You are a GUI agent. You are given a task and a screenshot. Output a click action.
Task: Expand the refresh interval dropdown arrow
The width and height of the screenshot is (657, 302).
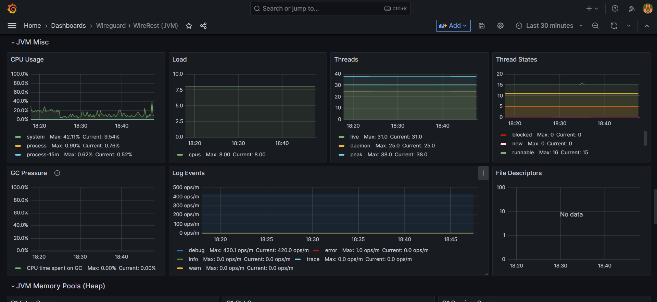pyautogui.click(x=629, y=26)
